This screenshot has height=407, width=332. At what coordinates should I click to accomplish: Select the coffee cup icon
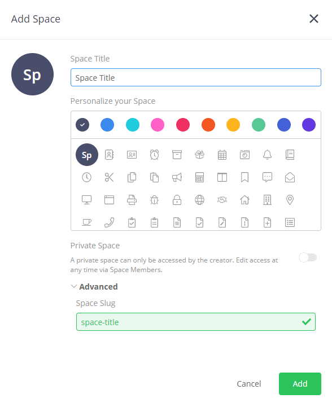(87, 222)
